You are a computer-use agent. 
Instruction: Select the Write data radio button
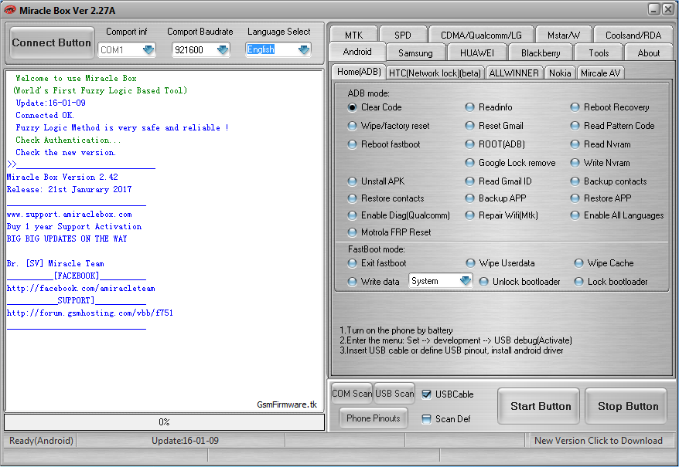coord(352,282)
